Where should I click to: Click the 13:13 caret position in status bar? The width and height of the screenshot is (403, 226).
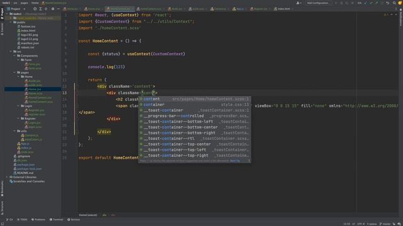tap(346, 223)
